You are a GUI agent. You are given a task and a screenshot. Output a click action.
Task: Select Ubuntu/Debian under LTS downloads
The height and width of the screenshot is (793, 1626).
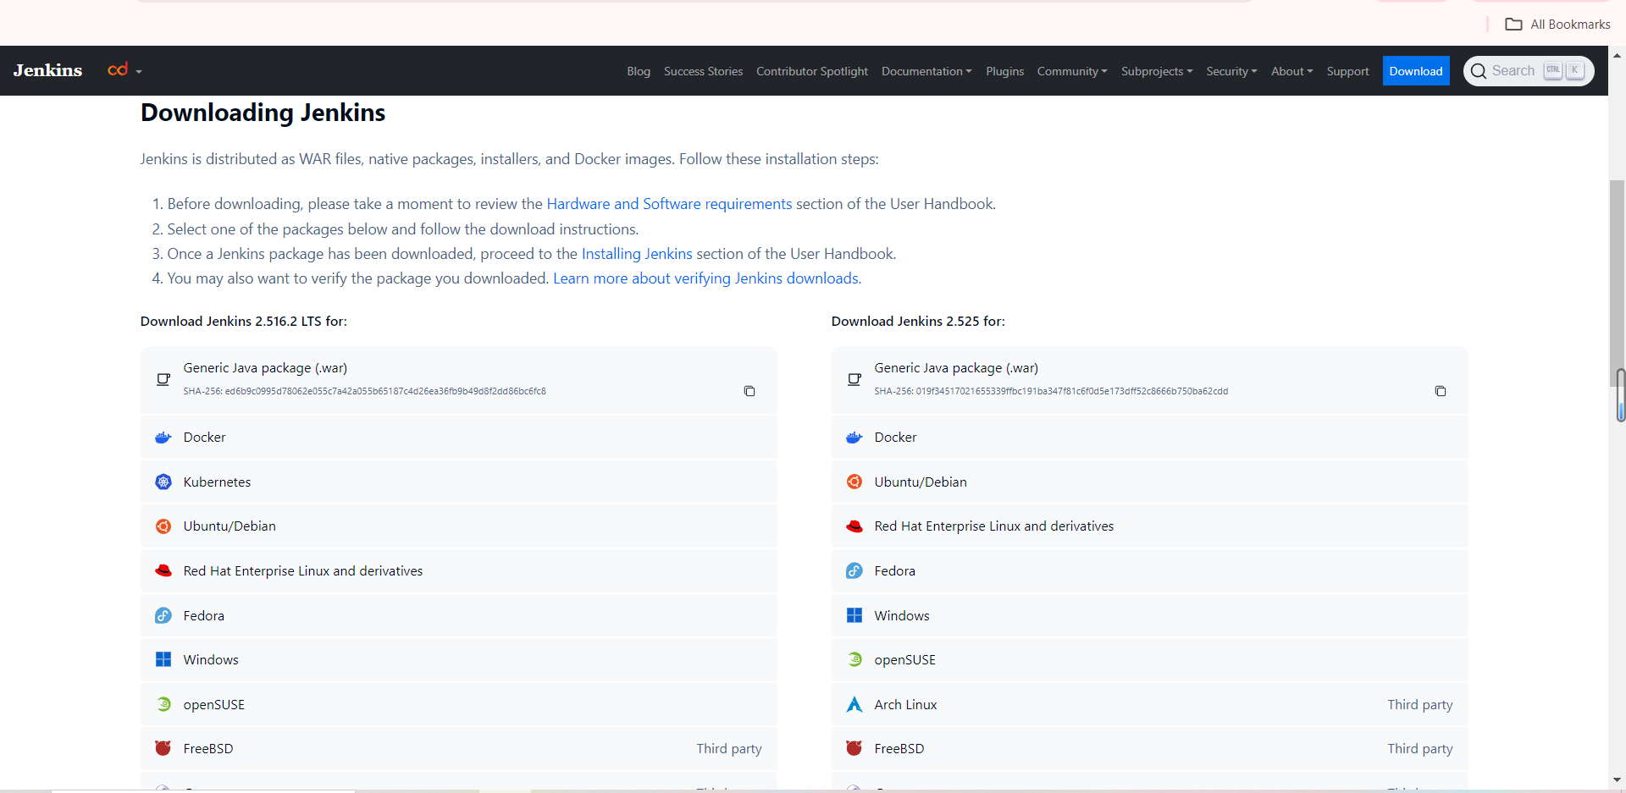459,526
